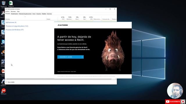Select the Blender desktop shortcut
The width and height of the screenshot is (186, 104).
tap(3, 53)
